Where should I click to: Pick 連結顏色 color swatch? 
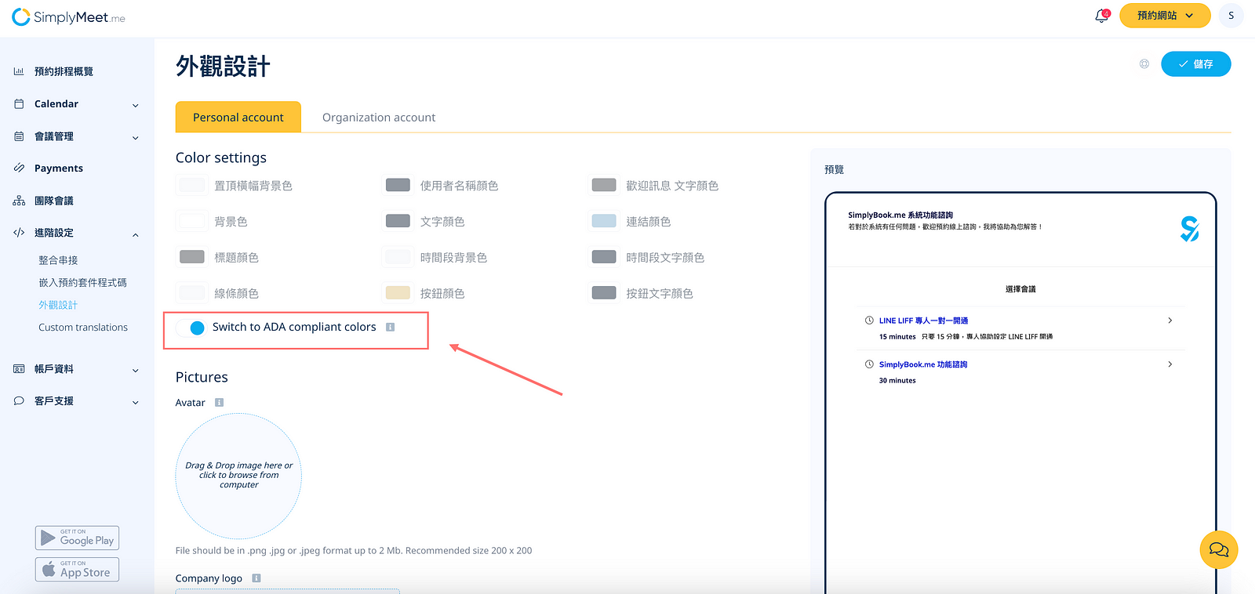(x=604, y=221)
